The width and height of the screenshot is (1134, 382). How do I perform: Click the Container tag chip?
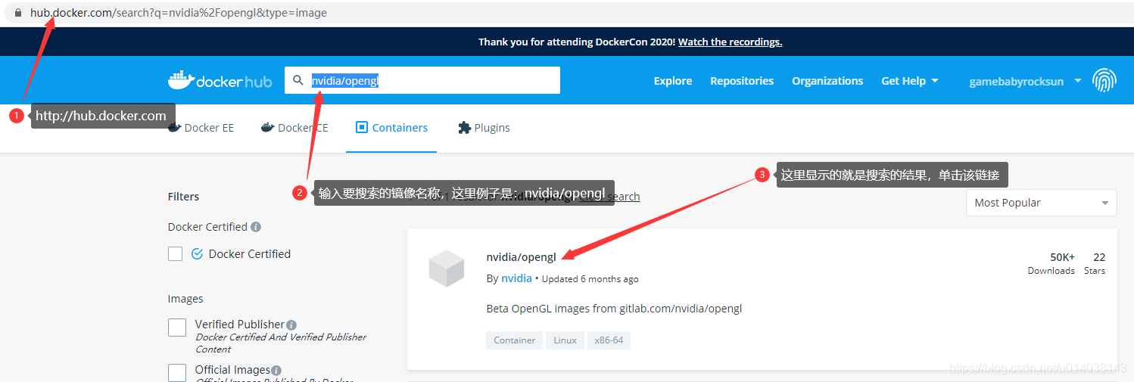pyautogui.click(x=515, y=340)
